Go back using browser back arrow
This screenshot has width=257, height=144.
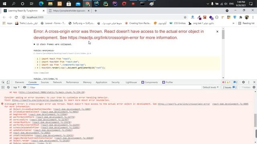coord(4,17)
